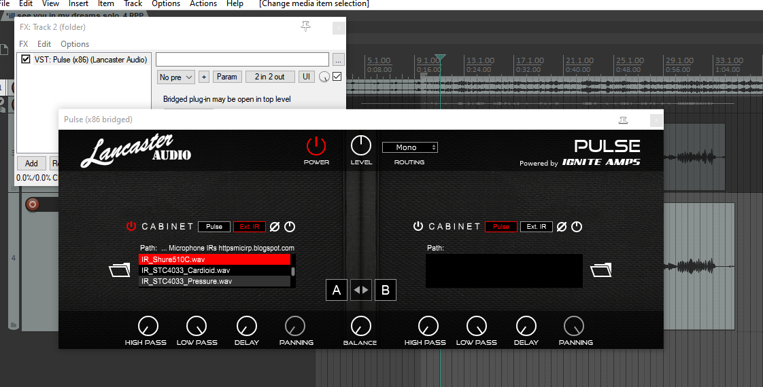
Task: Pin the FX Track 2 window
Action: [306, 26]
